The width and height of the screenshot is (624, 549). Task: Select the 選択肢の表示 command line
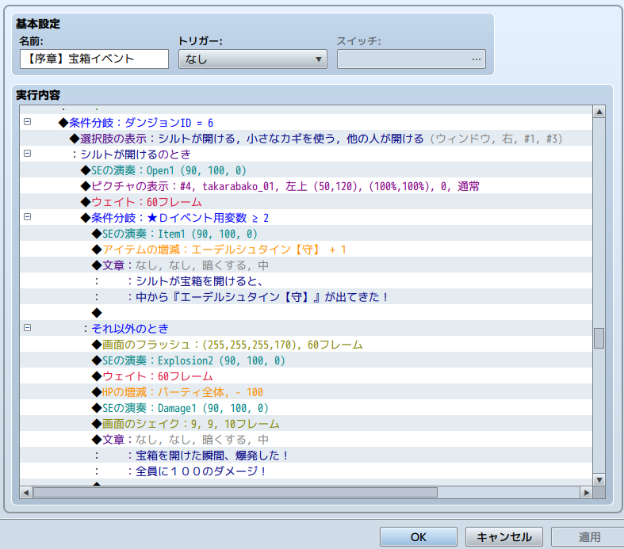click(305, 139)
